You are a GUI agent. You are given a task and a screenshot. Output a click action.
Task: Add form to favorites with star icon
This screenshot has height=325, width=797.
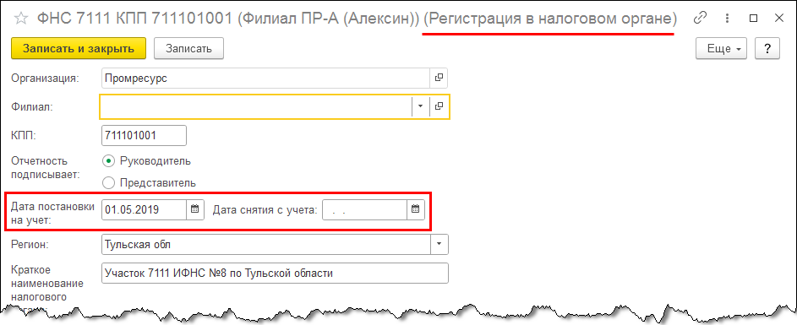coord(21,19)
